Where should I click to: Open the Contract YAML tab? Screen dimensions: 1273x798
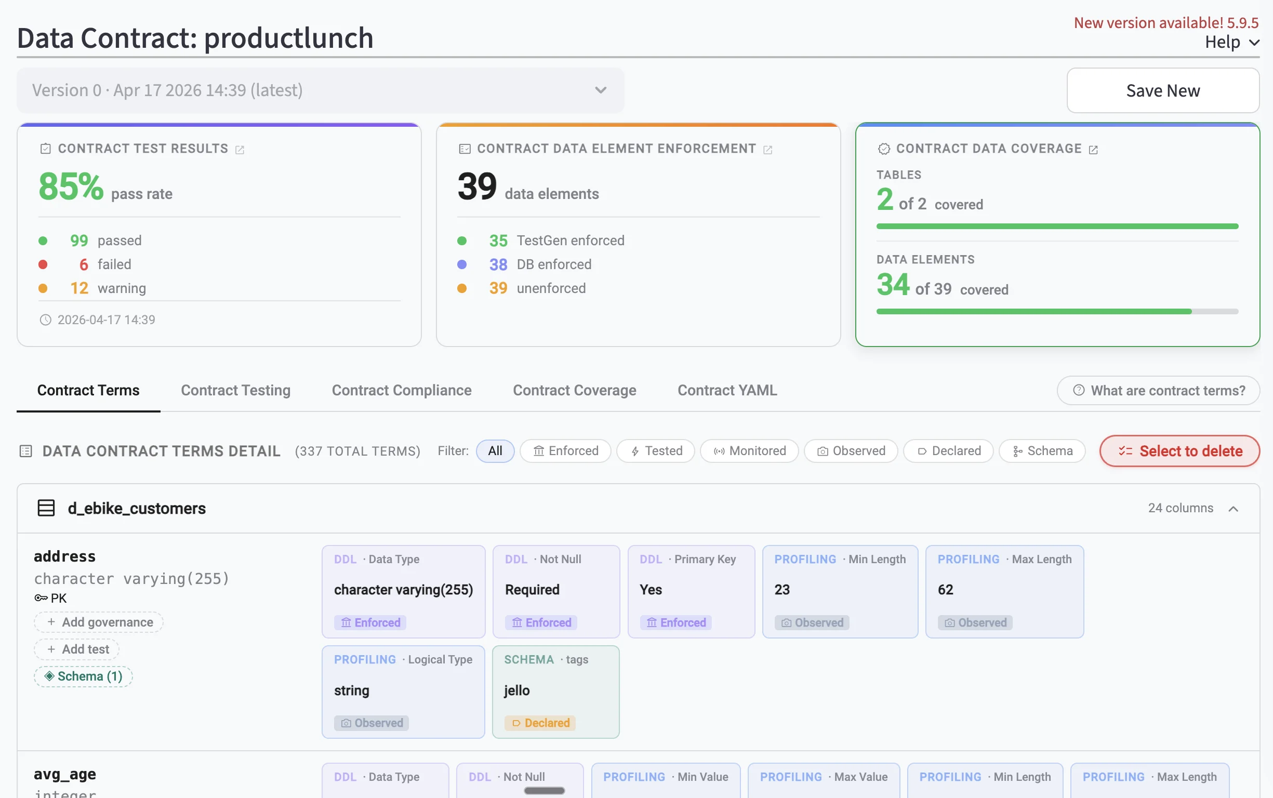pos(727,391)
